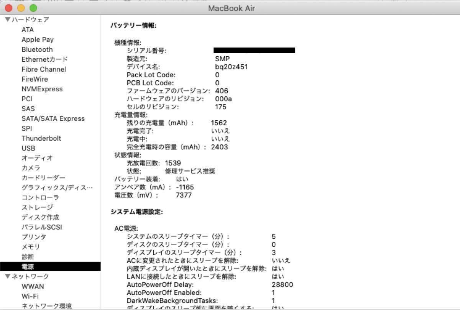The height and width of the screenshot is (310, 460).
Task: Click the device name bq20z451
Action: 231,67
